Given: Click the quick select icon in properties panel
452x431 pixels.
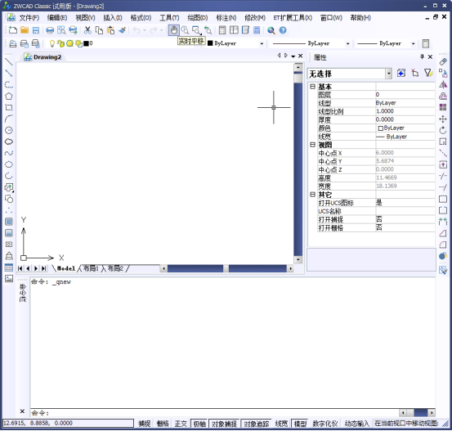Looking at the screenshot, I should point(428,74).
